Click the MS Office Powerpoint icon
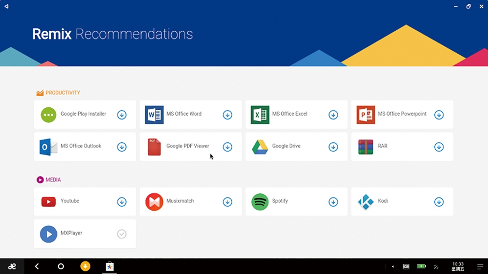 [x=366, y=115]
